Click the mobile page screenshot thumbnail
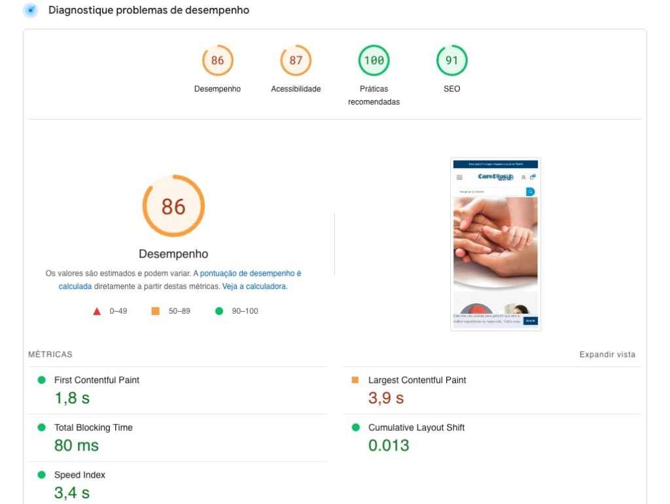Image resolution: width=670 pixels, height=504 pixels. click(x=495, y=244)
